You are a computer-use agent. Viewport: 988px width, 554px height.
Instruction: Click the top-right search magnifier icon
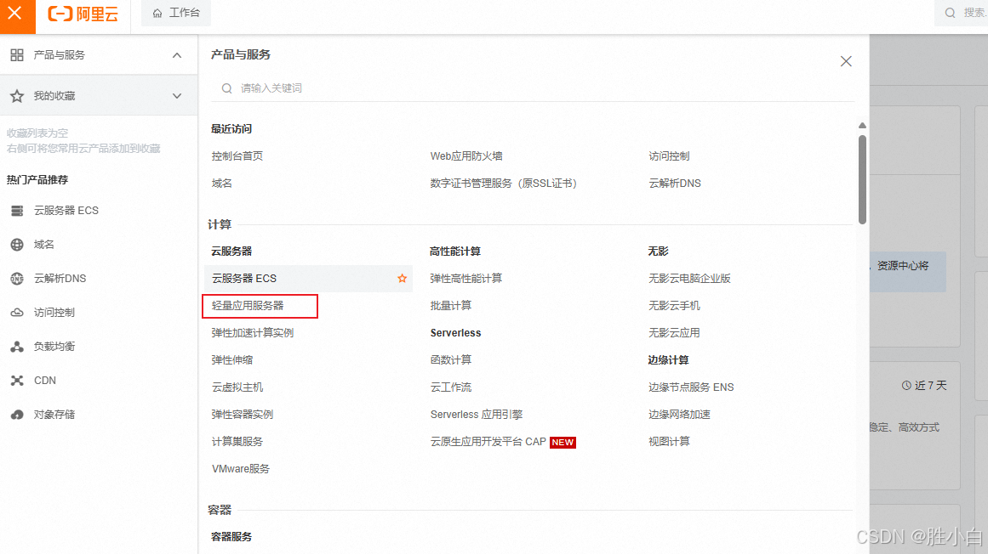(950, 14)
